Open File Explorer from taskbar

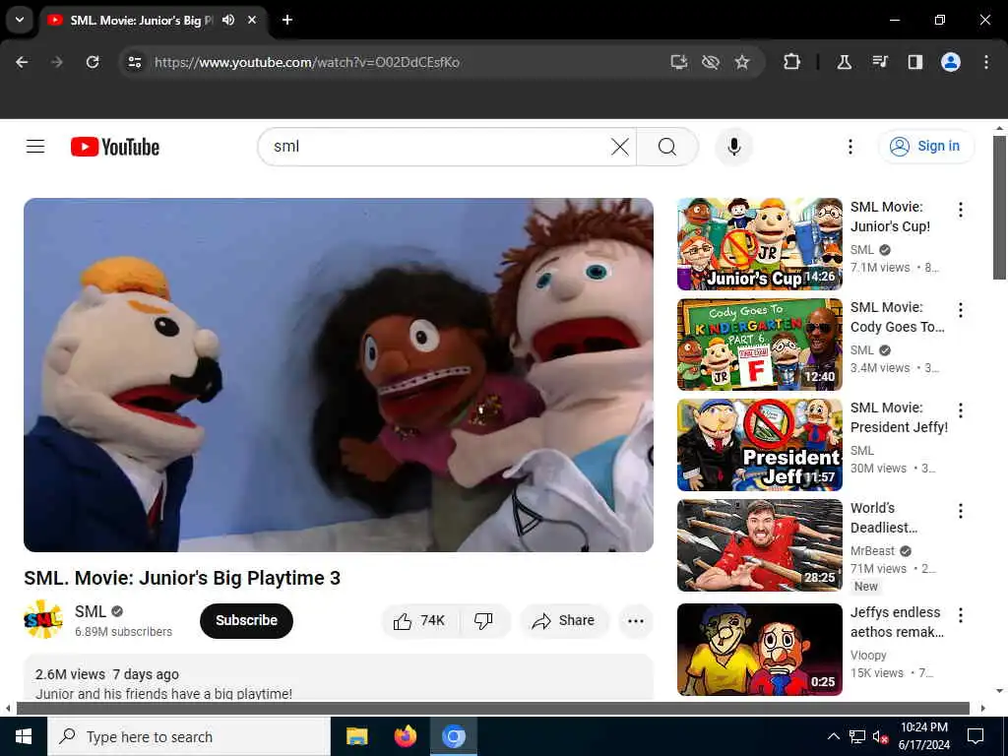[x=356, y=736]
